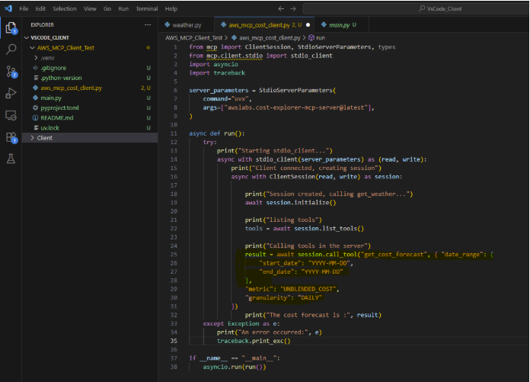Open the Go menu
Image resolution: width=530 pixels, height=382 pixels.
pyautogui.click(x=107, y=9)
